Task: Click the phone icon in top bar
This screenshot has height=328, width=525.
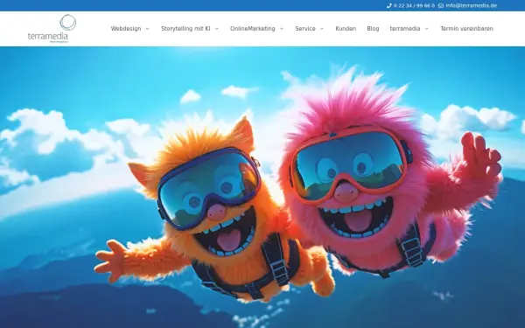Action: coord(389,6)
